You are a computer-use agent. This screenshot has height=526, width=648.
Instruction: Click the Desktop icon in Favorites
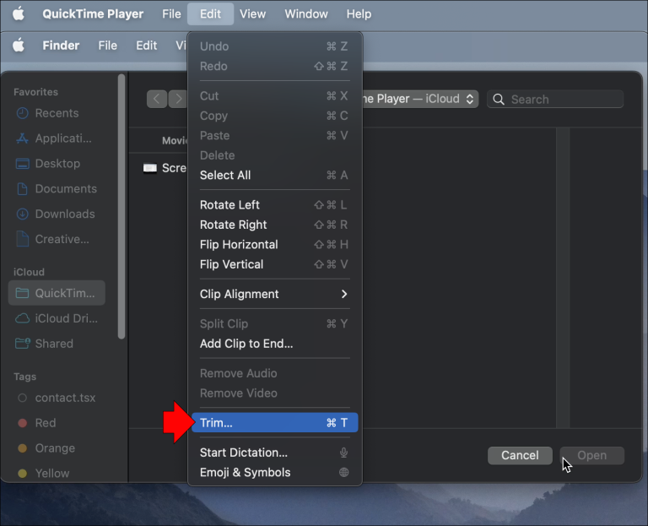click(x=23, y=164)
